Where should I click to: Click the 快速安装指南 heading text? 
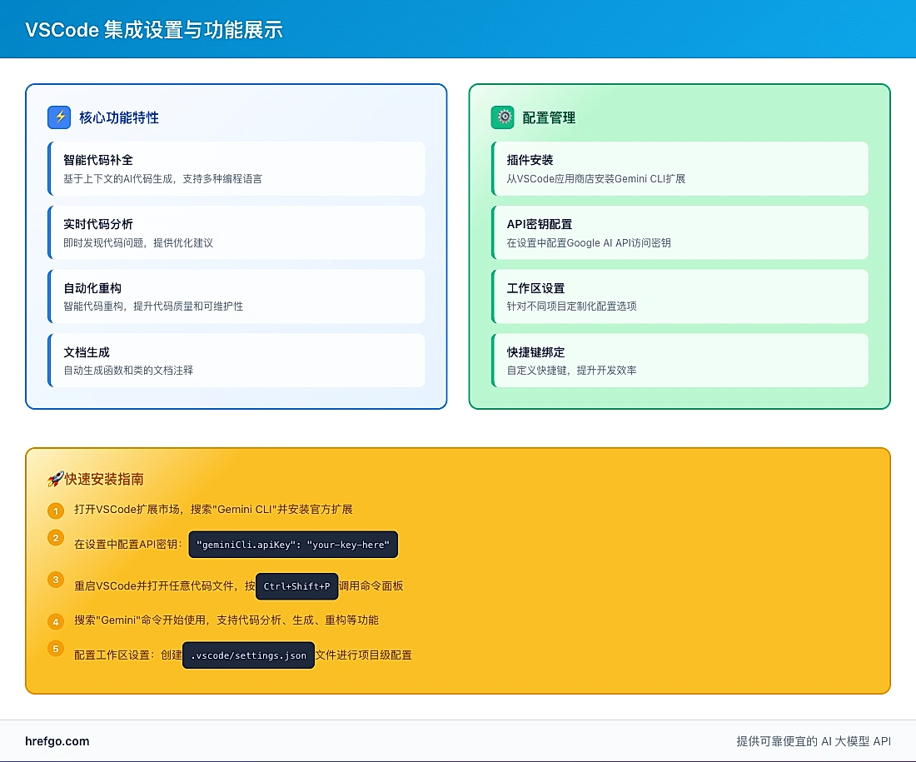(104, 479)
